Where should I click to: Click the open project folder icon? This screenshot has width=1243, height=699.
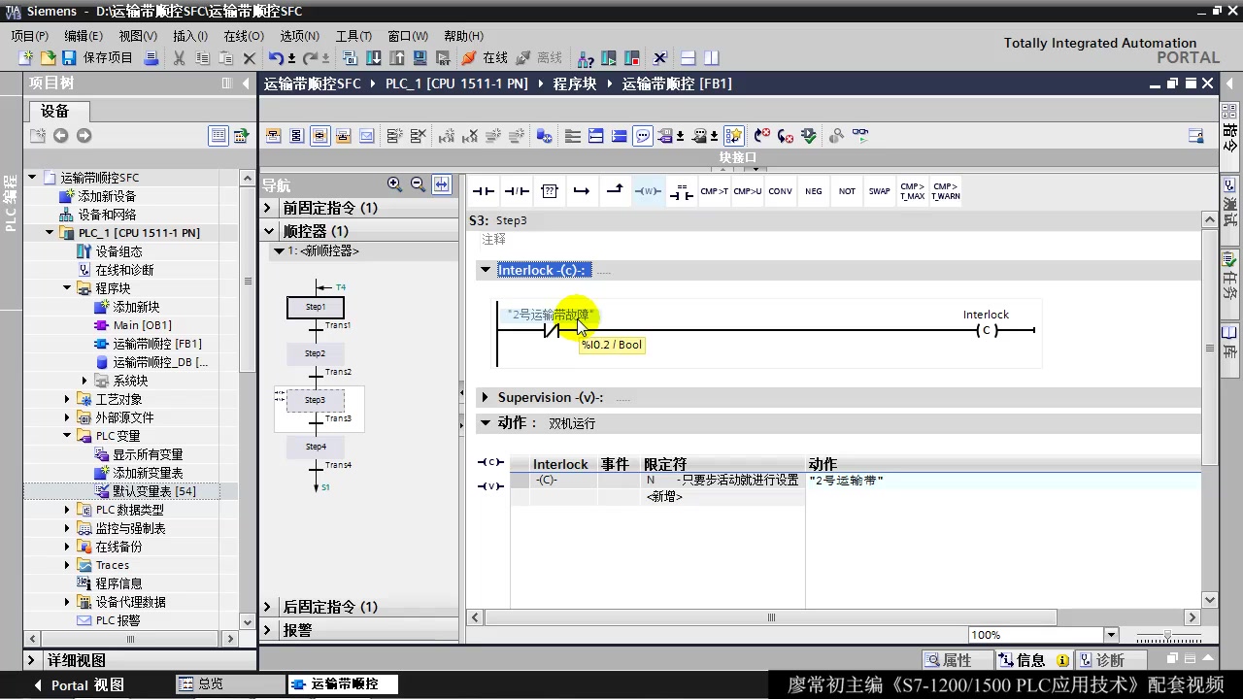(x=48, y=58)
